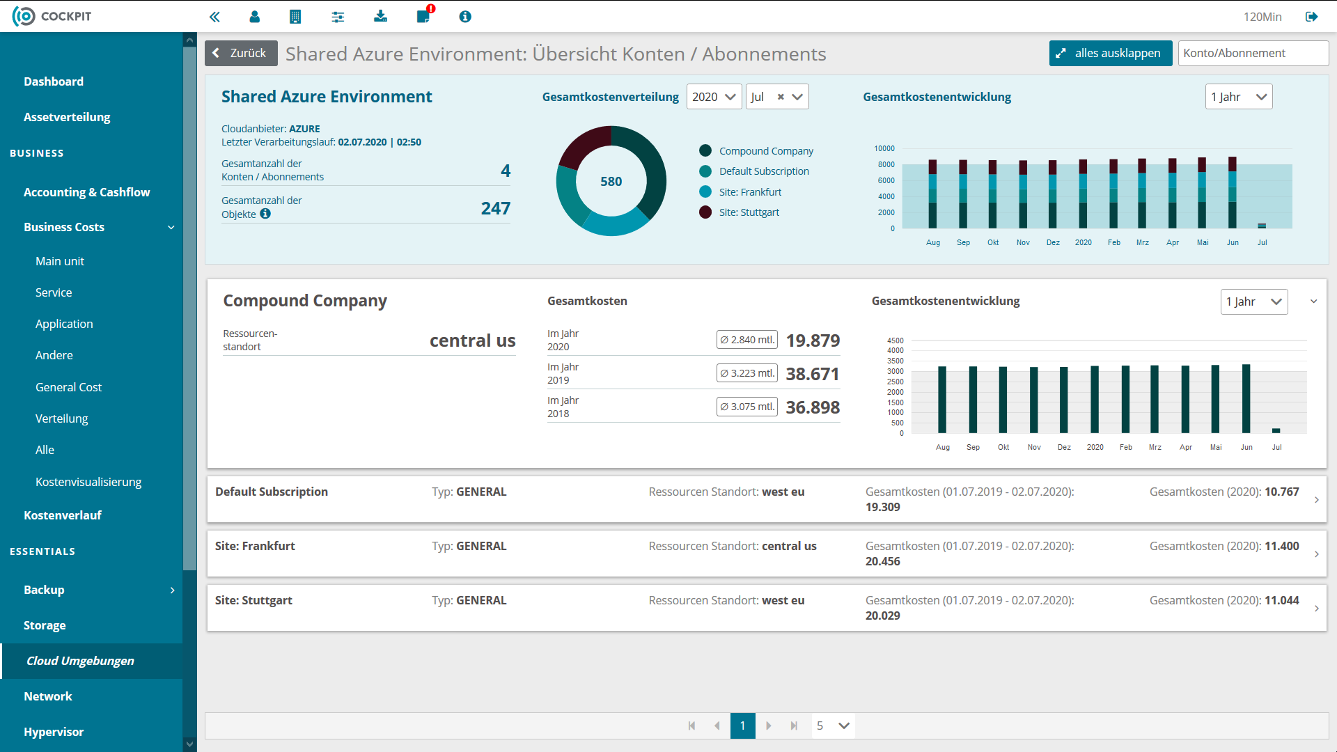The width and height of the screenshot is (1337, 752).
Task: Open Kostenvisualisierung menu item
Action: (88, 482)
